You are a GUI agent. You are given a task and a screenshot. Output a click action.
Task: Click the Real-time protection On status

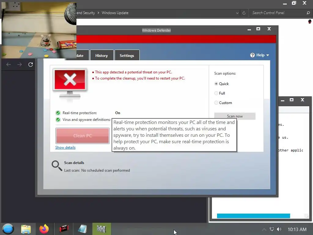pyautogui.click(x=118, y=113)
